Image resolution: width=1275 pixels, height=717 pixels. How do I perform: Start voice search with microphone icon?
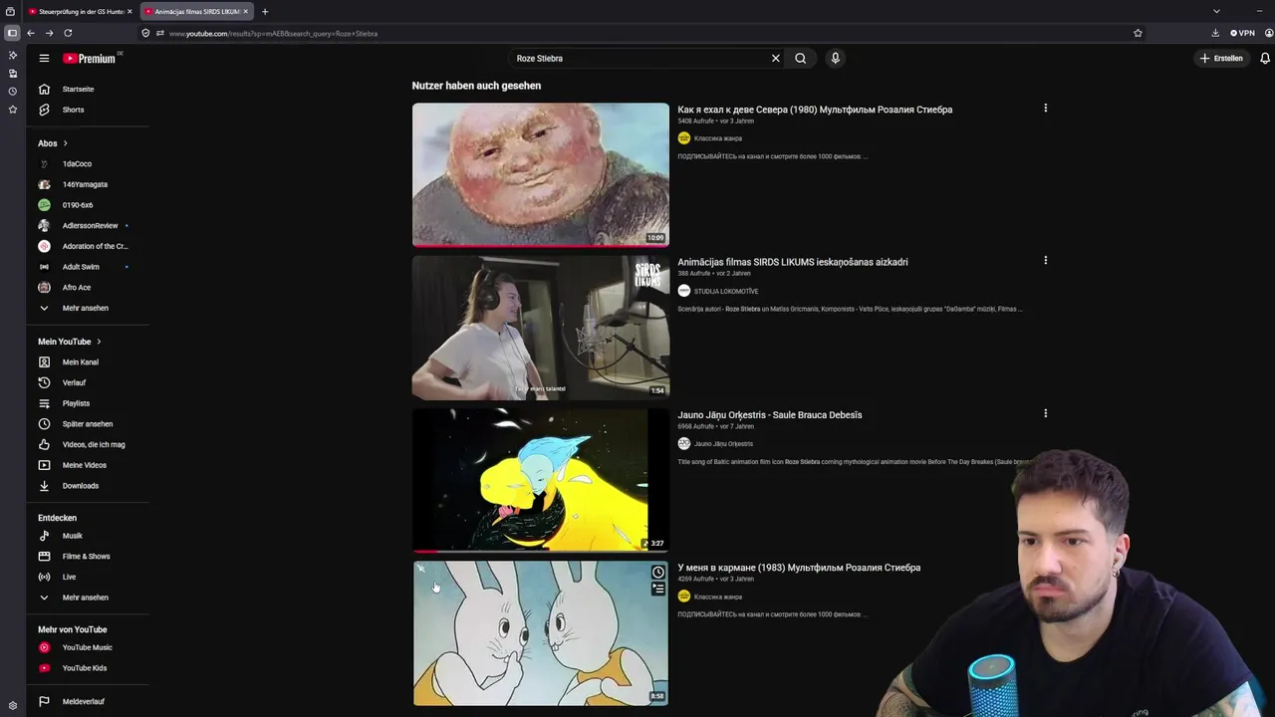click(836, 58)
